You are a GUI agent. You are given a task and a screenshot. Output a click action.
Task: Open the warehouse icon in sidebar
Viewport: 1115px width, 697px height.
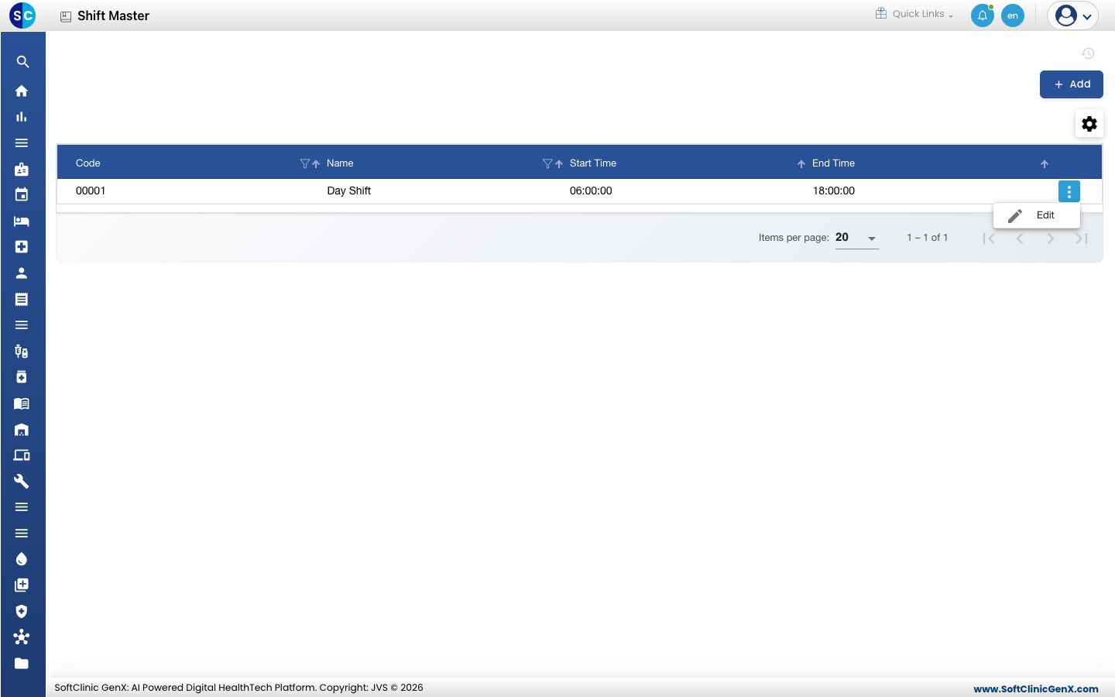22,430
